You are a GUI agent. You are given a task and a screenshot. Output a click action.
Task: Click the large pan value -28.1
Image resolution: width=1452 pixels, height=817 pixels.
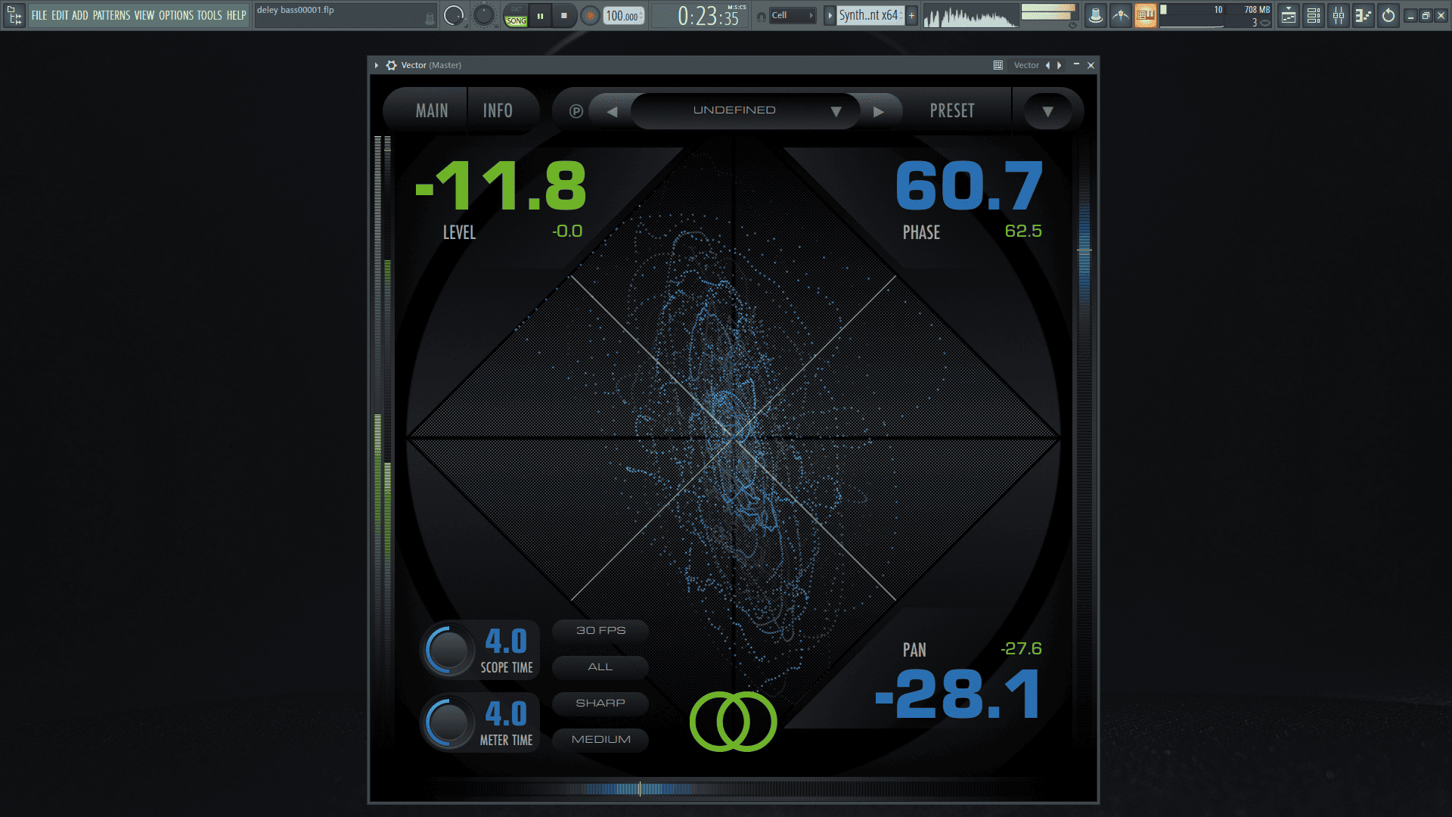pyautogui.click(x=957, y=694)
